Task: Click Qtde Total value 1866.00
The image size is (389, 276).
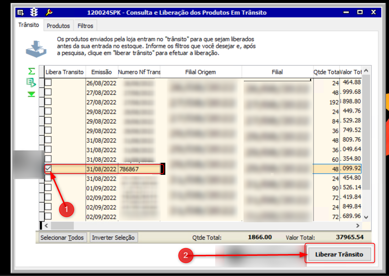Action: pyautogui.click(x=260, y=237)
